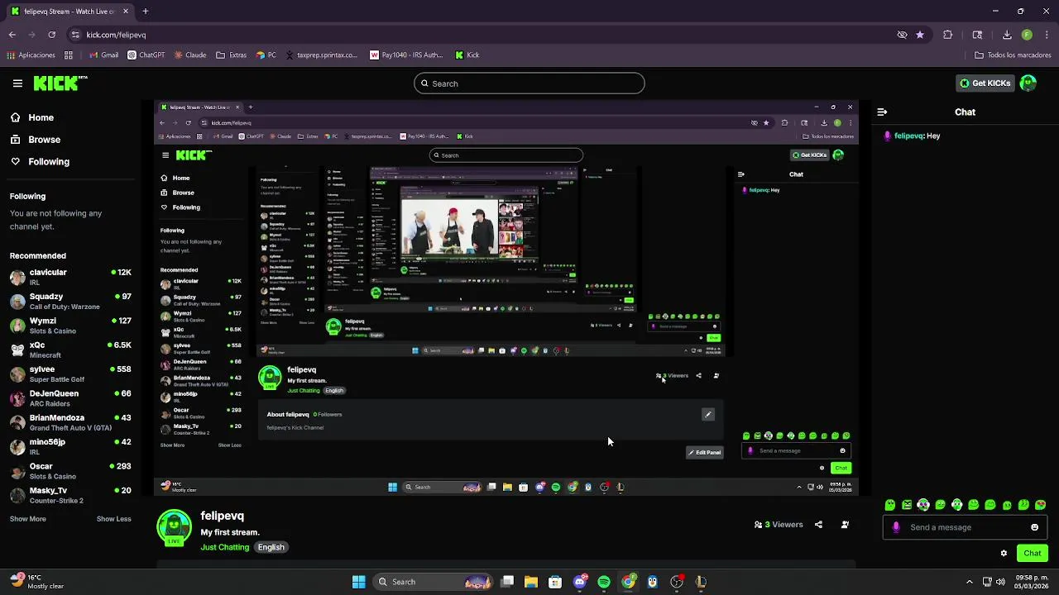The height and width of the screenshot is (595, 1059).
Task: Open clavicular recommended channel
Action: [x=70, y=277]
